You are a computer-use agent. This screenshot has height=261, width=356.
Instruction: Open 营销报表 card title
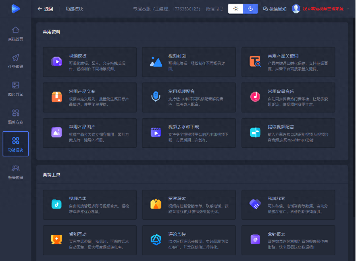tap(276, 234)
